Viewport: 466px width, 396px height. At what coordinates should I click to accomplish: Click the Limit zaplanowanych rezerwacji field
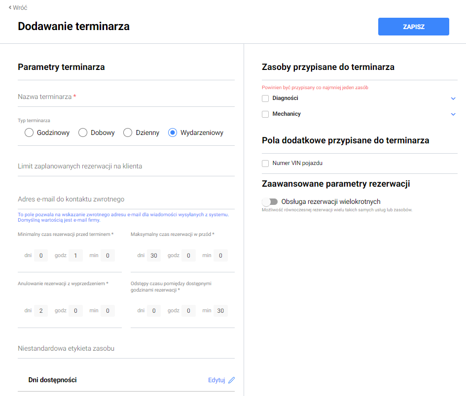click(x=126, y=166)
